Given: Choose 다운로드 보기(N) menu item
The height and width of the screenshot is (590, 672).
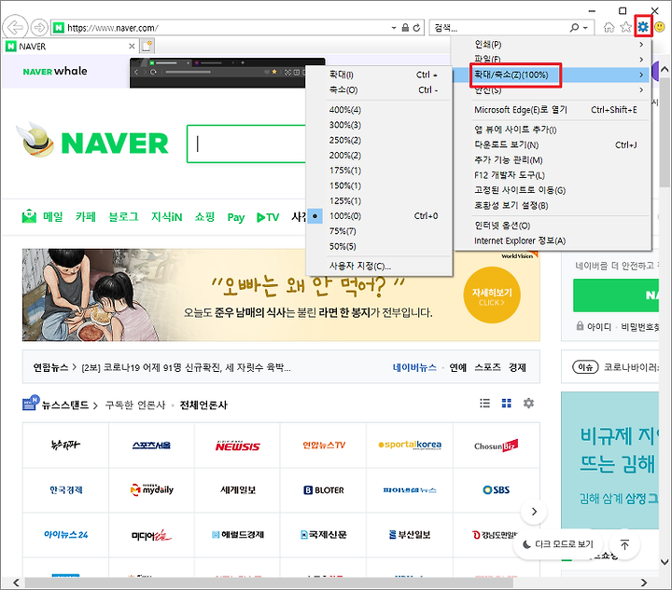Looking at the screenshot, I should [x=553, y=145].
